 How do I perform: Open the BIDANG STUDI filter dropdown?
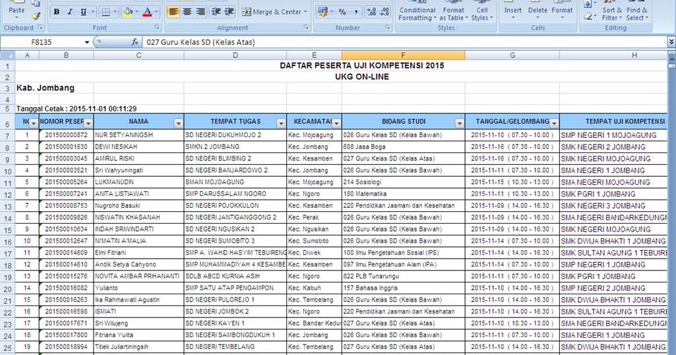(460, 123)
